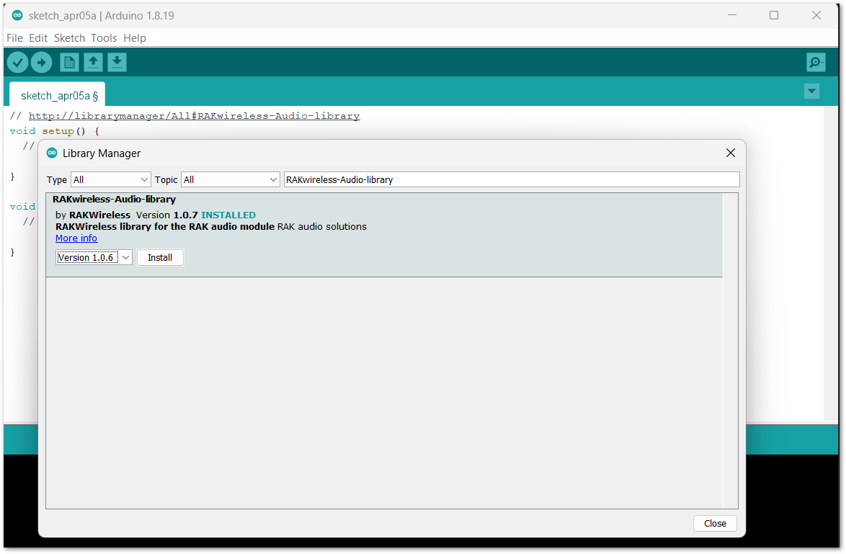Select the sketch_apr05a tab
This screenshot has width=846, height=554.
click(57, 95)
